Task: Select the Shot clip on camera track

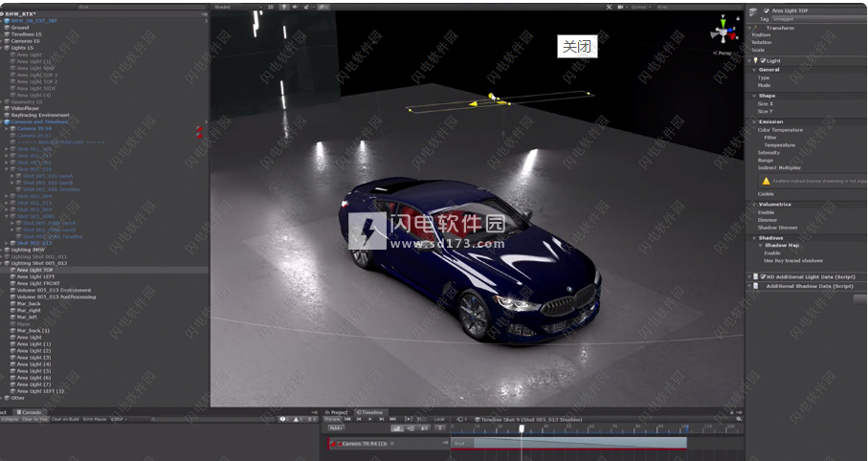Action: pos(569,443)
